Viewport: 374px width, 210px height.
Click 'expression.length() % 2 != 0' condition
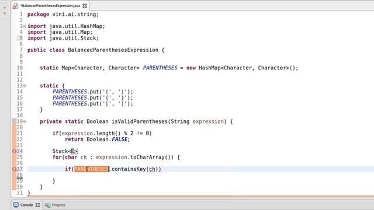coord(105,134)
